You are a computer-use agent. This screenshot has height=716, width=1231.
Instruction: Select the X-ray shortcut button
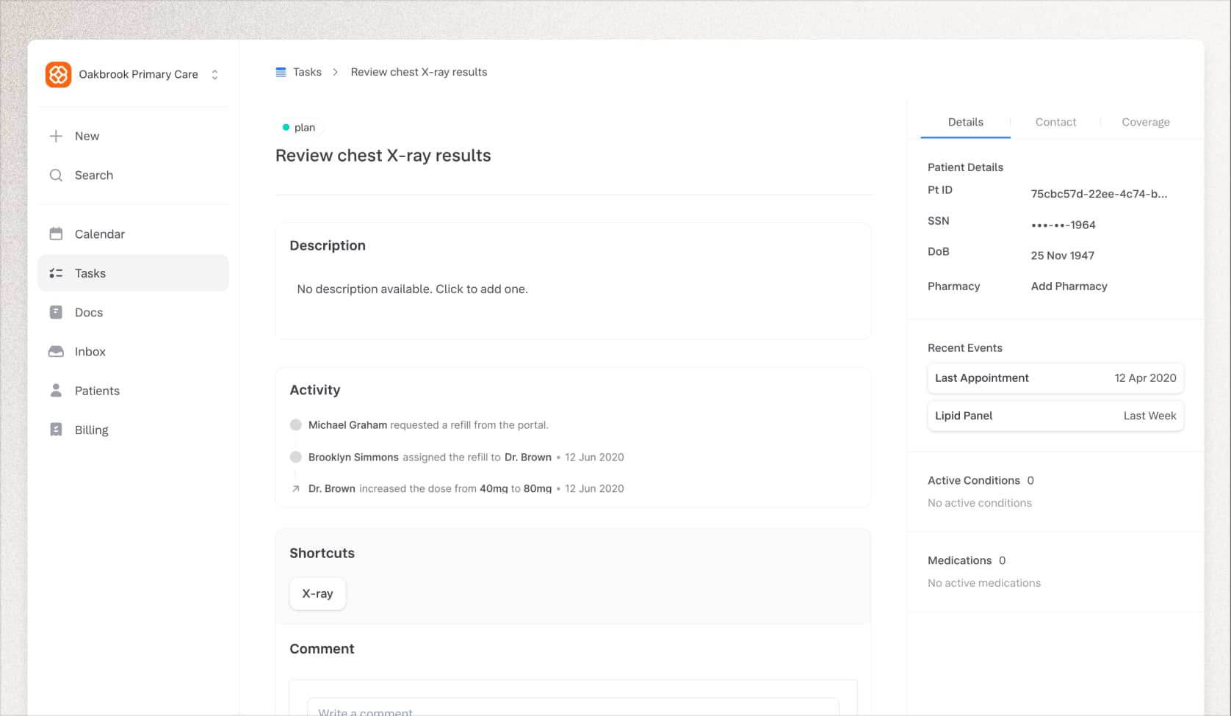317,593
